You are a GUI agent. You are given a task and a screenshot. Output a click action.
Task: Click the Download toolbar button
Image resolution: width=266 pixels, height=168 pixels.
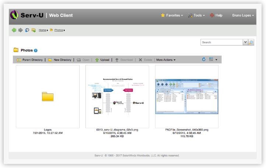coord(124,60)
